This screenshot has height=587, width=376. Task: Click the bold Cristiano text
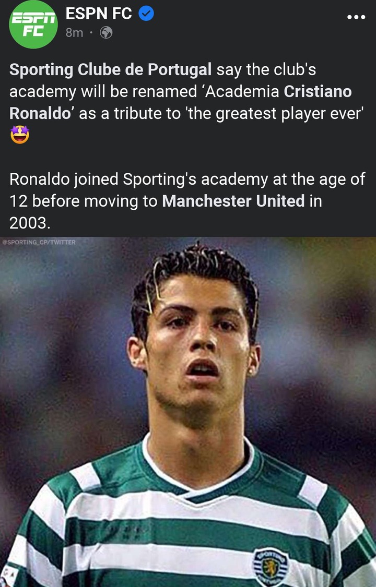click(318, 91)
